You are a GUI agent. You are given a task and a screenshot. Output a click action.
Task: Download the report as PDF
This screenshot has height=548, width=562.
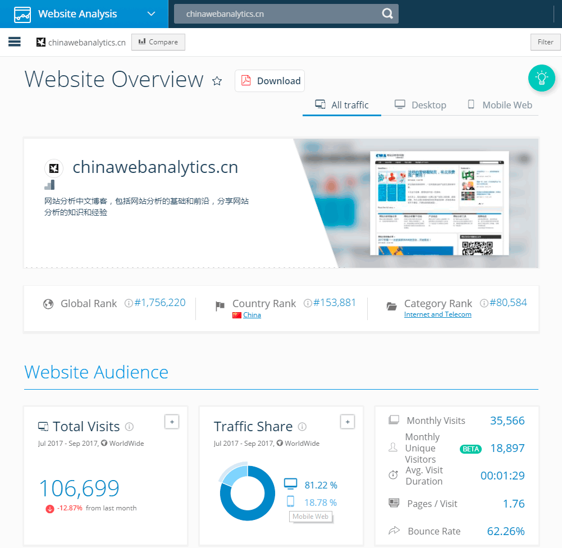[x=270, y=81]
